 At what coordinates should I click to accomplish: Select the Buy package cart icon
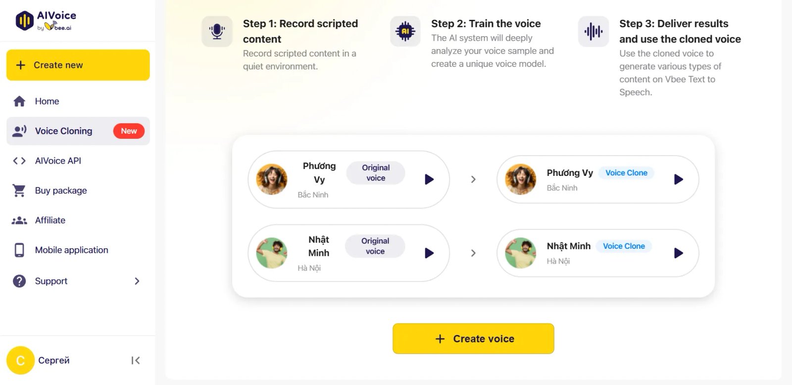click(x=18, y=190)
